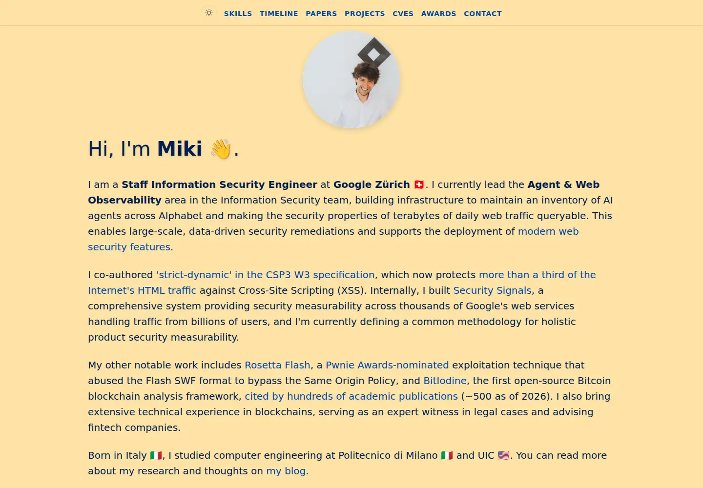Open 'cited by hundreds of academic publications' link
The height and width of the screenshot is (488, 703).
click(351, 396)
